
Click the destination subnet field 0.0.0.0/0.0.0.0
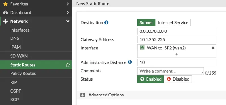click(177, 31)
